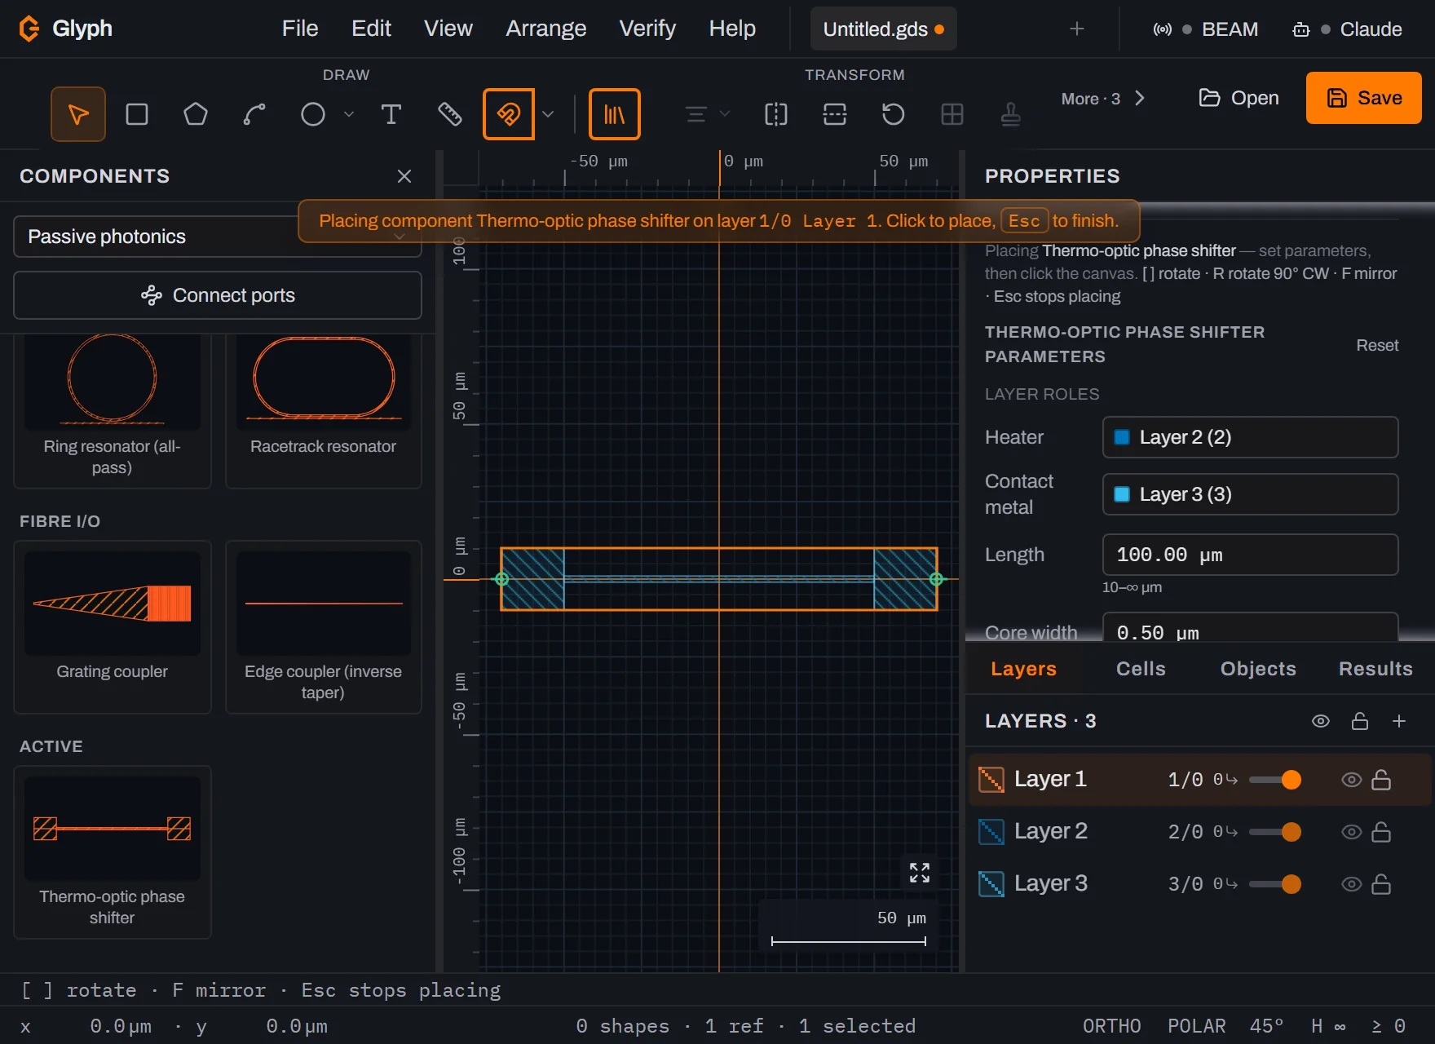This screenshot has width=1435, height=1044.
Task: Select the text tool
Action: click(x=391, y=114)
